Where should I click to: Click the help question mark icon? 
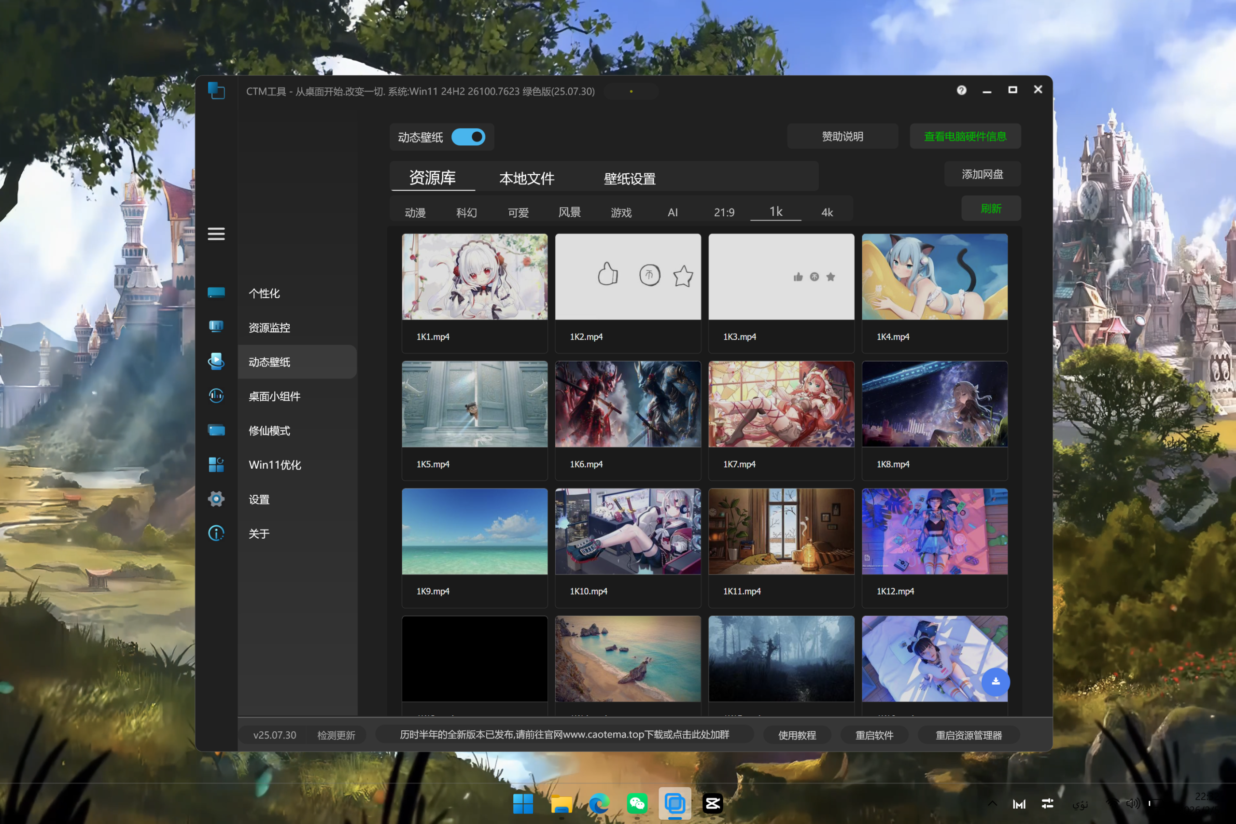(x=961, y=90)
